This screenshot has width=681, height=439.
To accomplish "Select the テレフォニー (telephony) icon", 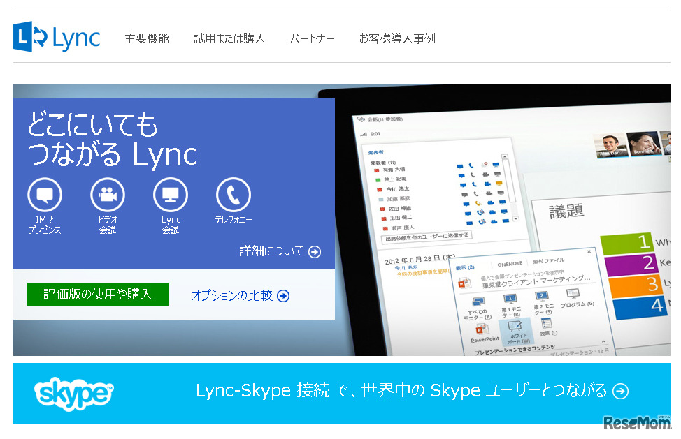I will [233, 195].
